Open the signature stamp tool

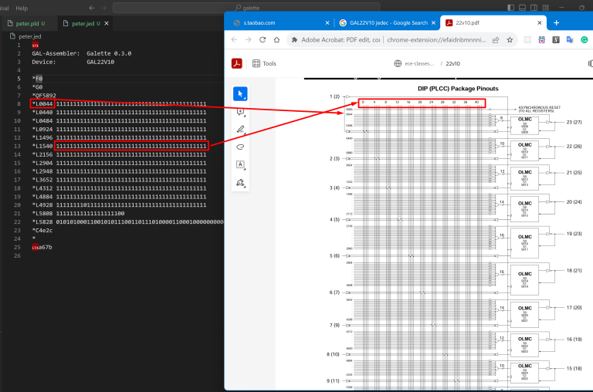point(240,183)
